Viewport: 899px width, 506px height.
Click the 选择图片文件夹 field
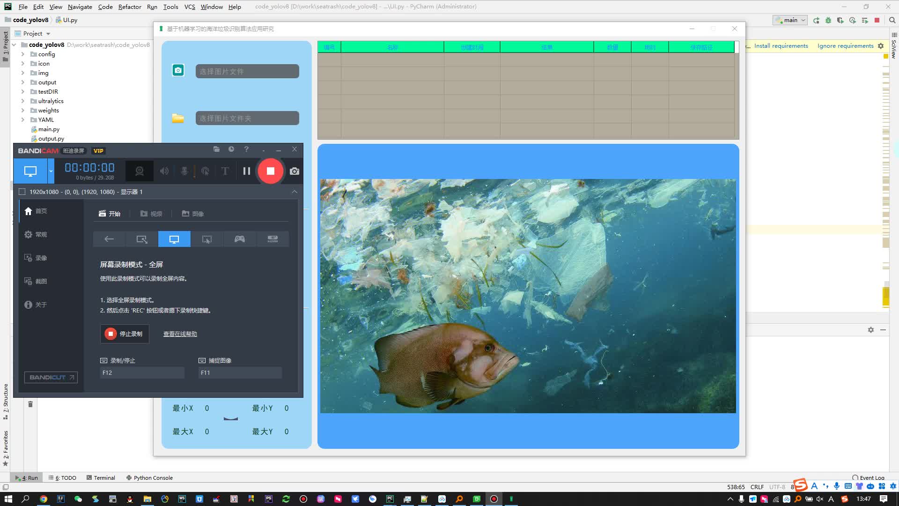point(247,118)
